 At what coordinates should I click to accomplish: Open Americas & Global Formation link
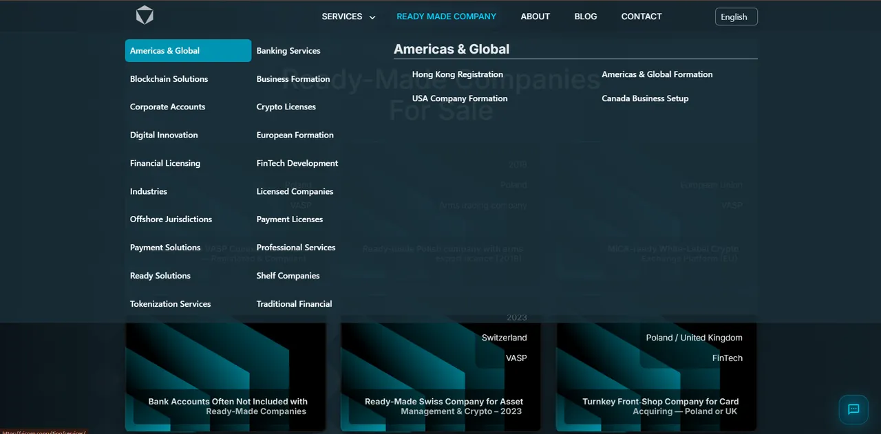click(657, 74)
